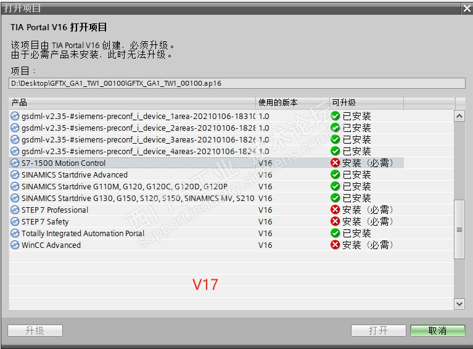The width and height of the screenshot is (473, 349).
Task: Click the product icon beside Totally Integrated Automation Portal
Action: point(14,234)
